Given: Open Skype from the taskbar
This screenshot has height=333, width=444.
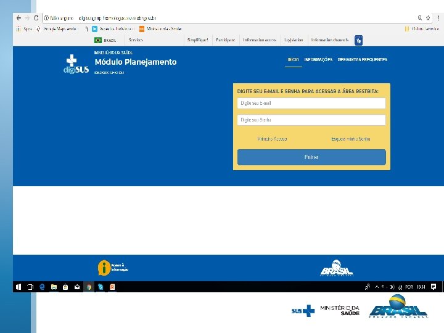Looking at the screenshot, I should pos(101,287).
